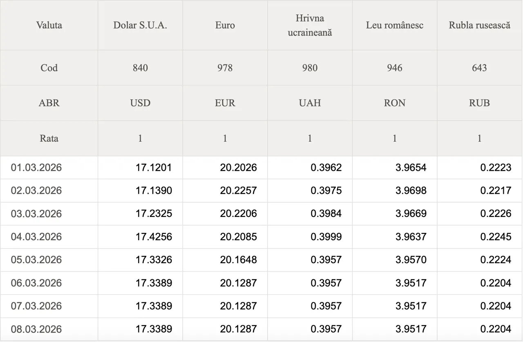This screenshot has height=342, width=523.
Task: Click the USD rate 17.4256
Action: [154, 237]
